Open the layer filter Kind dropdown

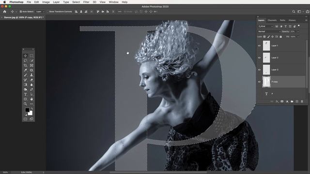[x=266, y=26]
